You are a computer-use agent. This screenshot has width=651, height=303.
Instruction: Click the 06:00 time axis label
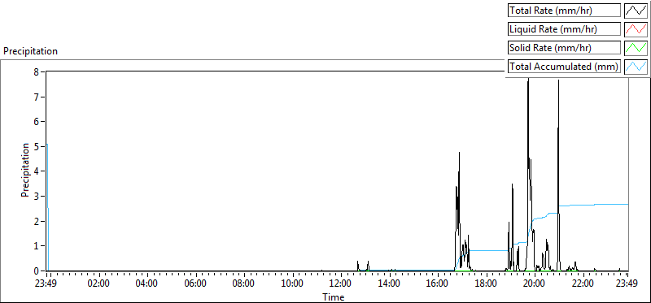pos(195,284)
